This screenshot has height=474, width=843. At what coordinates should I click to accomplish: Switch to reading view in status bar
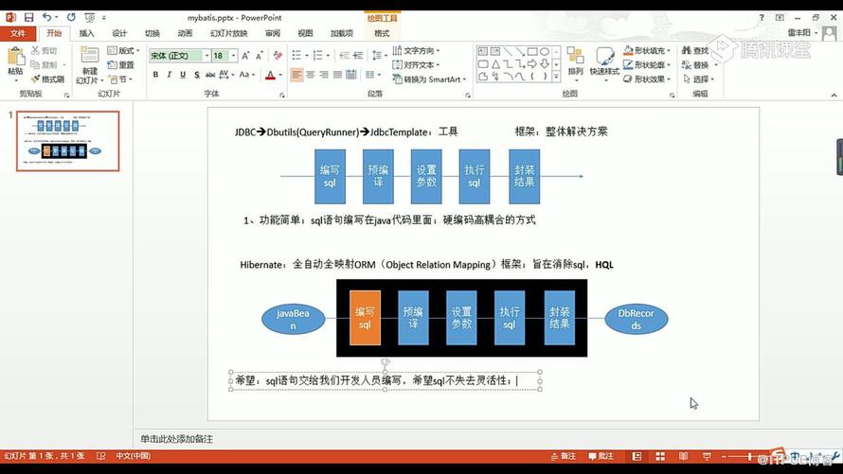[x=683, y=456]
